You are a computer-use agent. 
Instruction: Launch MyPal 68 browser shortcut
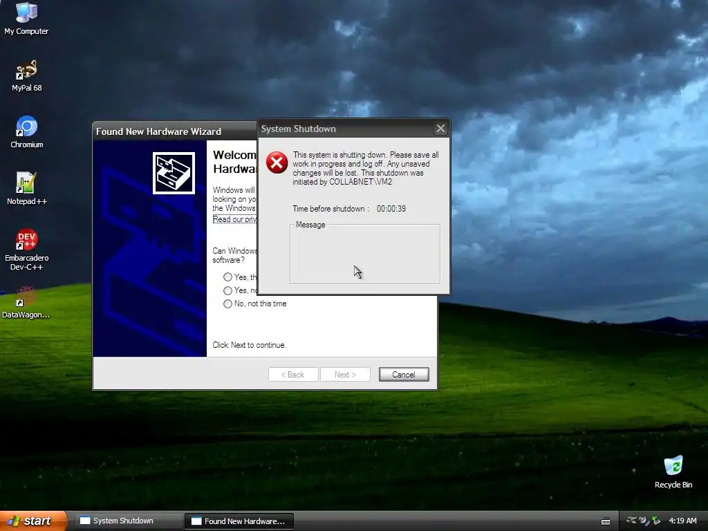(x=26, y=75)
